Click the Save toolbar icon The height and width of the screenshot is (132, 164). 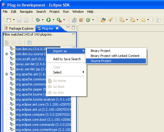click(x=19, y=20)
